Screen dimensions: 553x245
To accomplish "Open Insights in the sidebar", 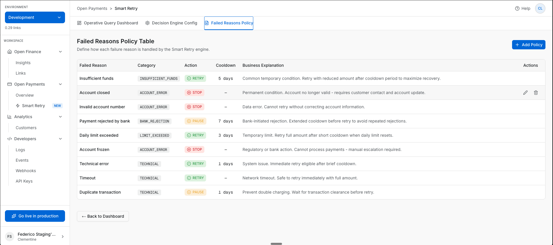I will tap(23, 63).
